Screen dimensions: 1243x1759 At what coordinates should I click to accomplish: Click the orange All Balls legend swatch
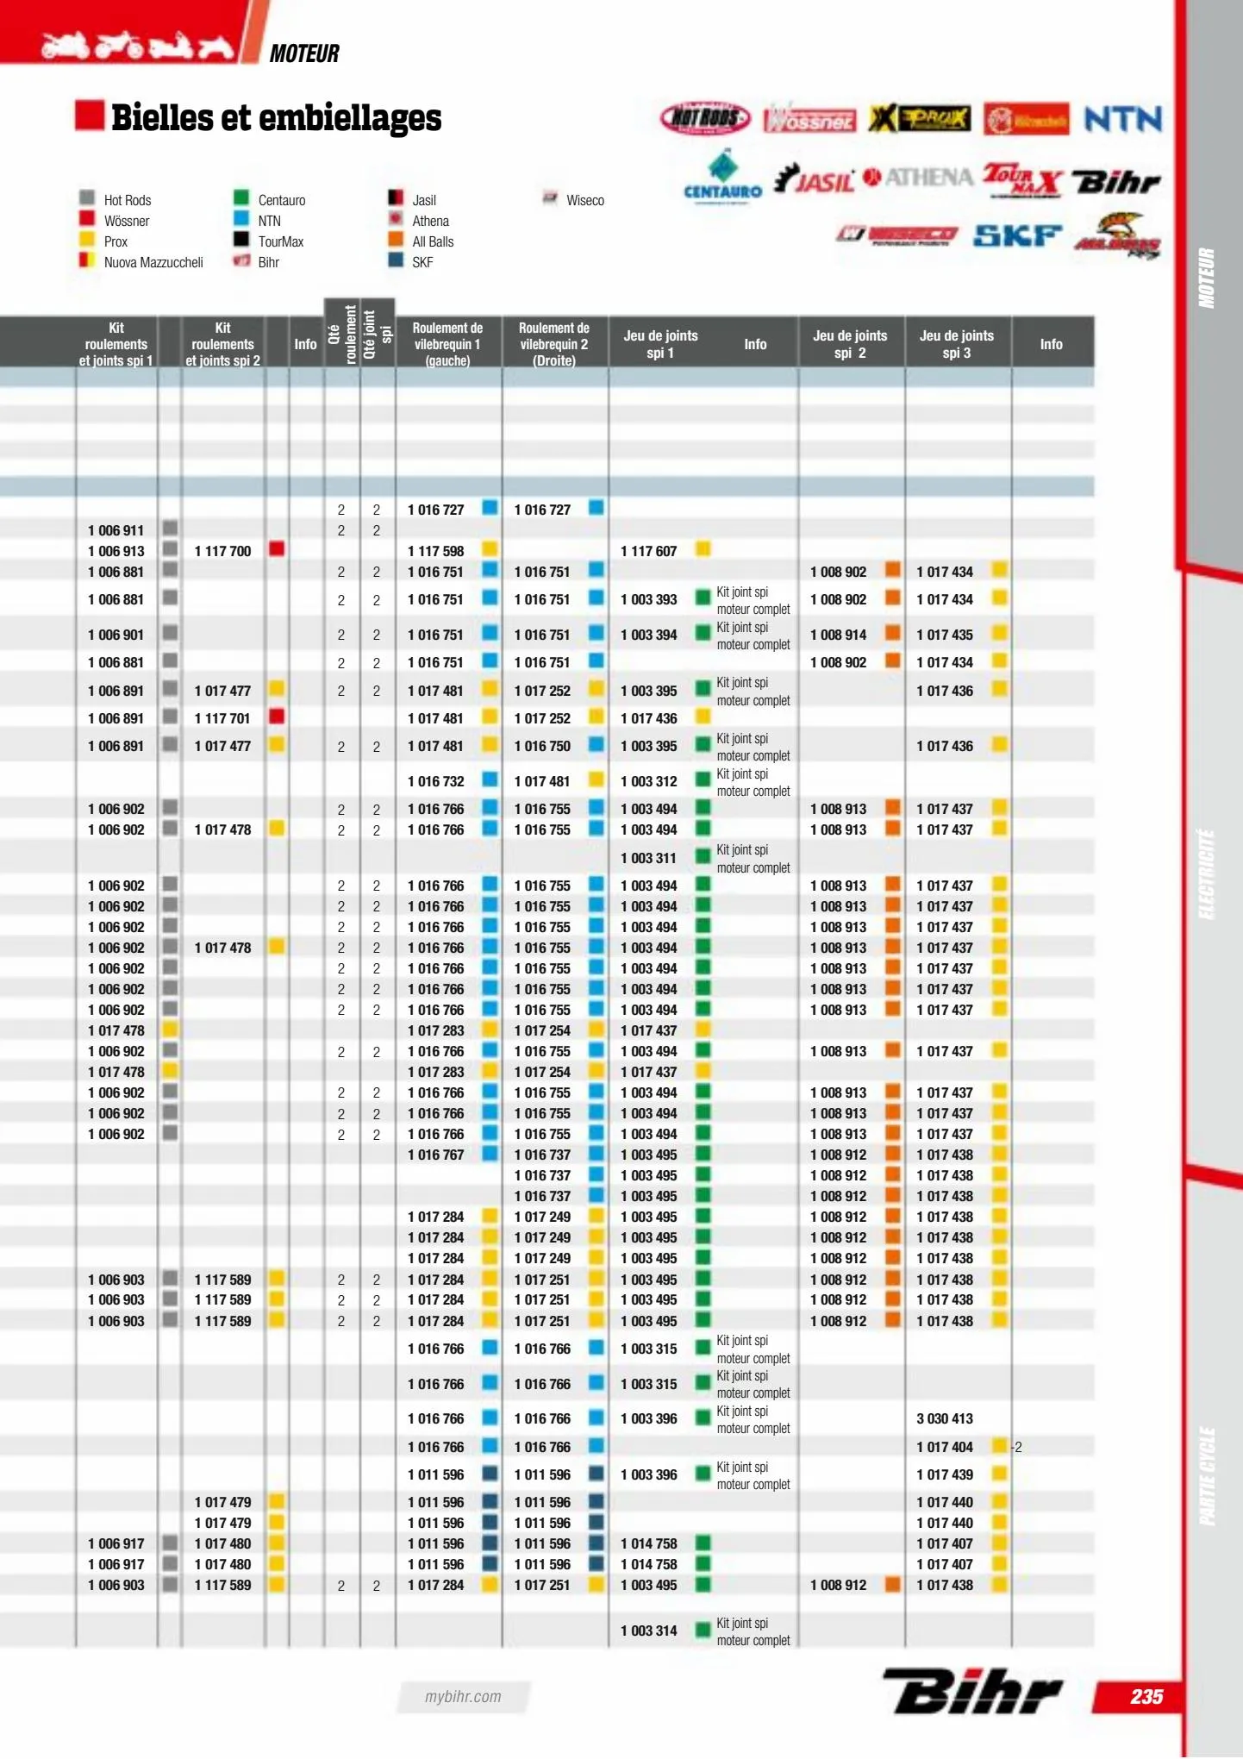[396, 239]
